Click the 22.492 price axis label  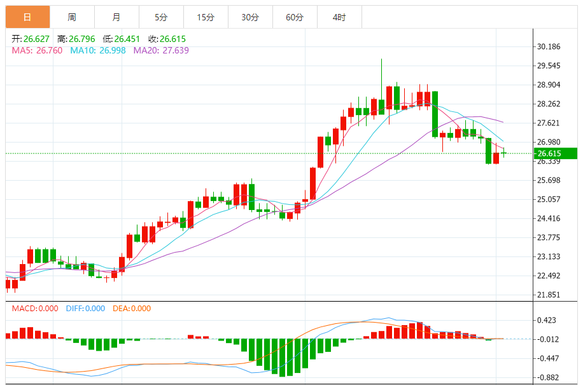pos(549,276)
